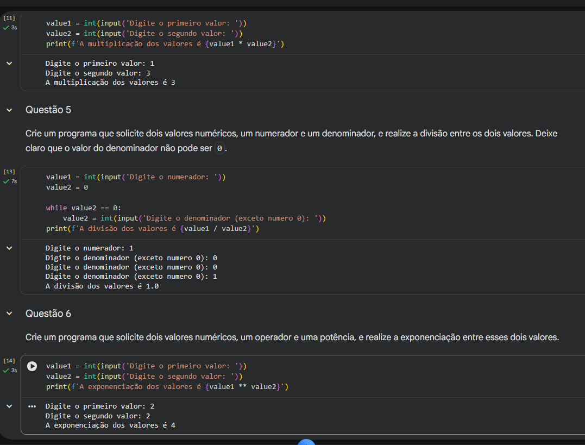Collapse the Questão 5 section
This screenshot has width=585, height=445.
pyautogui.click(x=9, y=110)
